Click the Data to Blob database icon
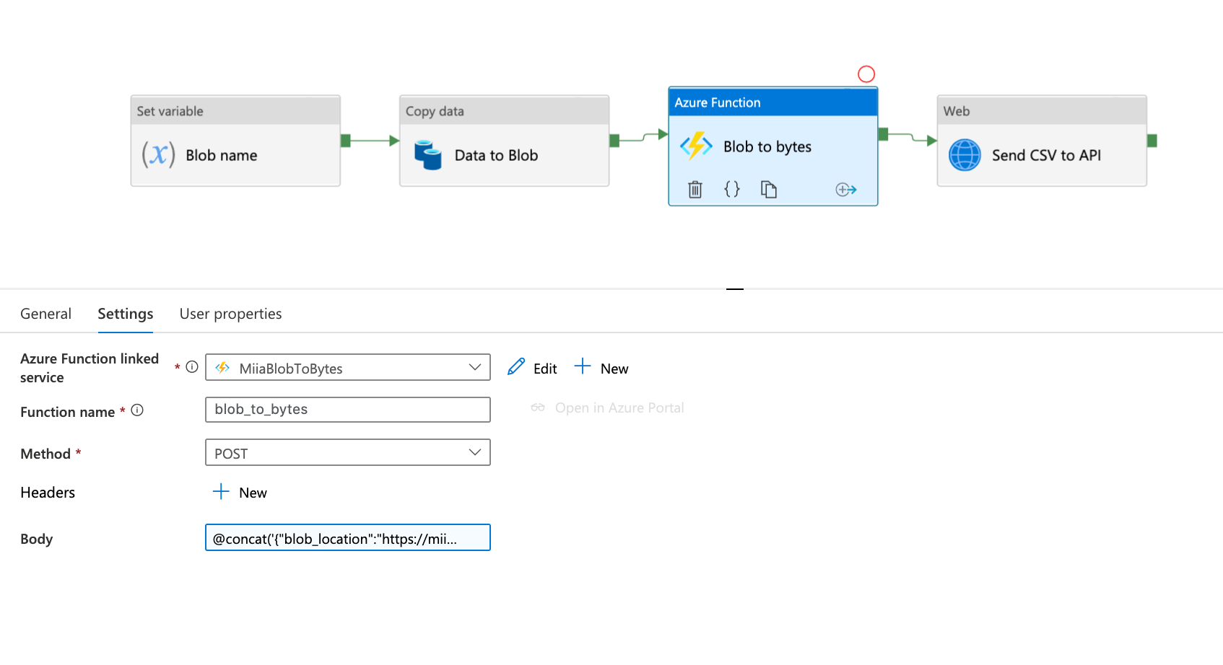Viewport: 1223px width, 665px height. (x=428, y=155)
